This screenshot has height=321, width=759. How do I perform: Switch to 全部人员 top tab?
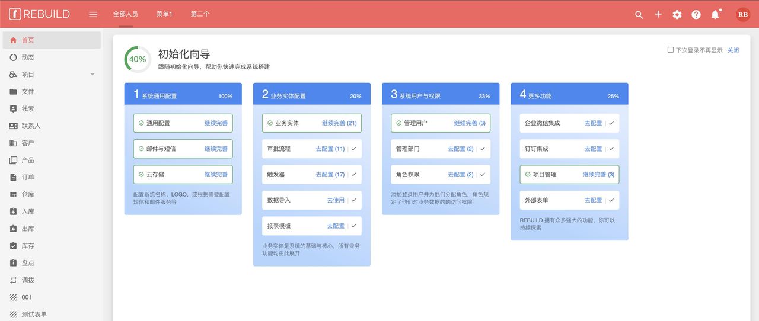tap(126, 14)
